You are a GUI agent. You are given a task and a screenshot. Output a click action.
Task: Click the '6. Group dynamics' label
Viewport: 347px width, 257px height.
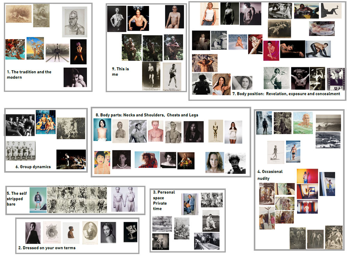pos(33,167)
